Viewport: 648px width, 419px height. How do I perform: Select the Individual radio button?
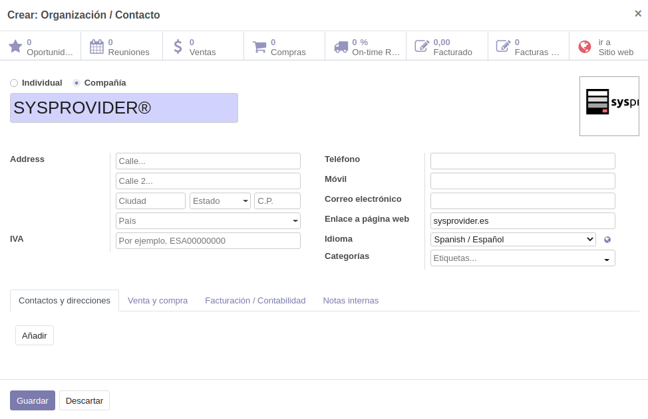14,83
